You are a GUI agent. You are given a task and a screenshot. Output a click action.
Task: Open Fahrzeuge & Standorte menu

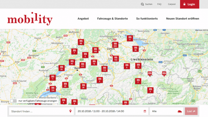click(x=113, y=19)
